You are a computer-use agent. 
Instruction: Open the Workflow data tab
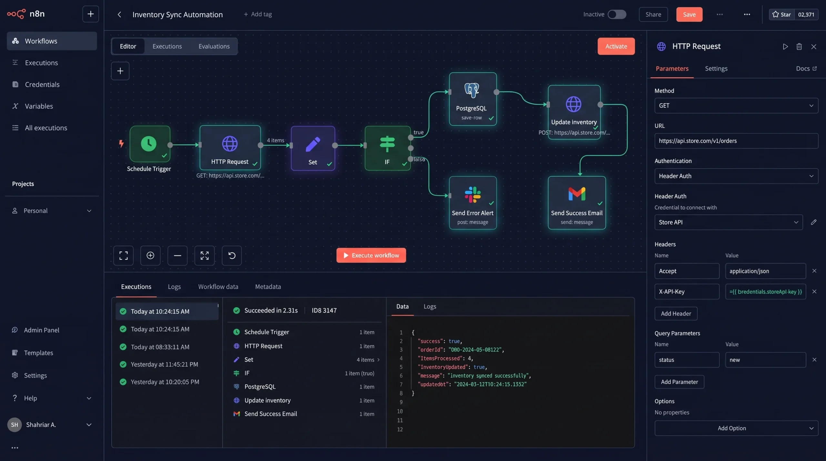(x=218, y=286)
